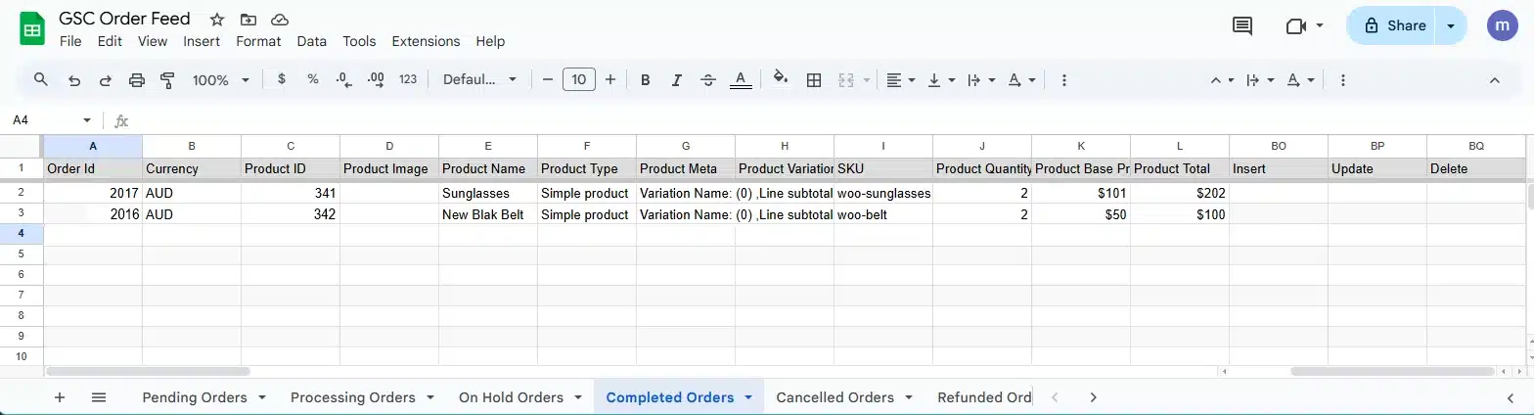Open the borders tool icon
The image size is (1534, 415).
click(813, 80)
